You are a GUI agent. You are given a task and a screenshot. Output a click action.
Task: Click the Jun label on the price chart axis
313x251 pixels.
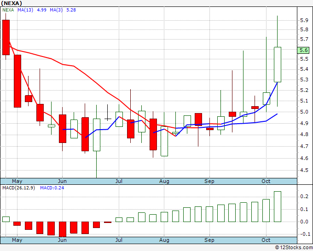[62, 181]
